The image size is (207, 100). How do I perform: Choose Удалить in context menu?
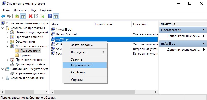pyautogui.click(x=85, y=59)
